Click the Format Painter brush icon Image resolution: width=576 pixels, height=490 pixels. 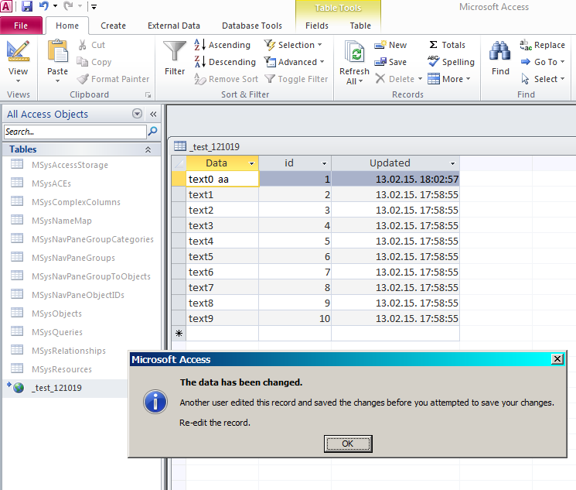coord(83,79)
